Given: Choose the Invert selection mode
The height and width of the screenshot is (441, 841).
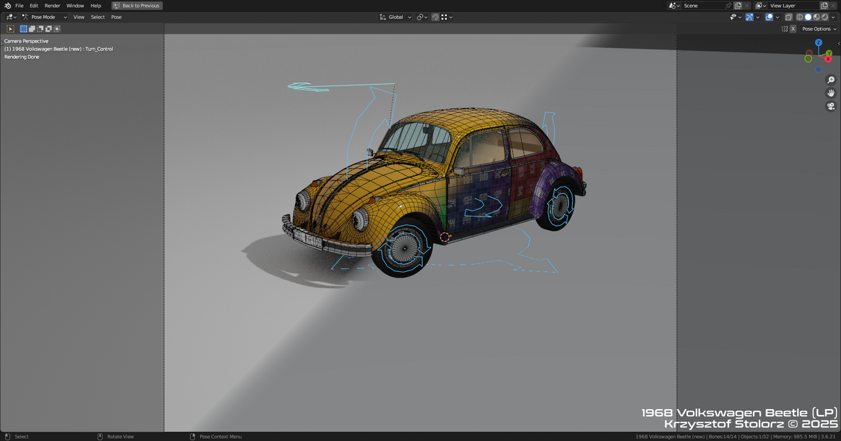Looking at the screenshot, I should click(49, 29).
